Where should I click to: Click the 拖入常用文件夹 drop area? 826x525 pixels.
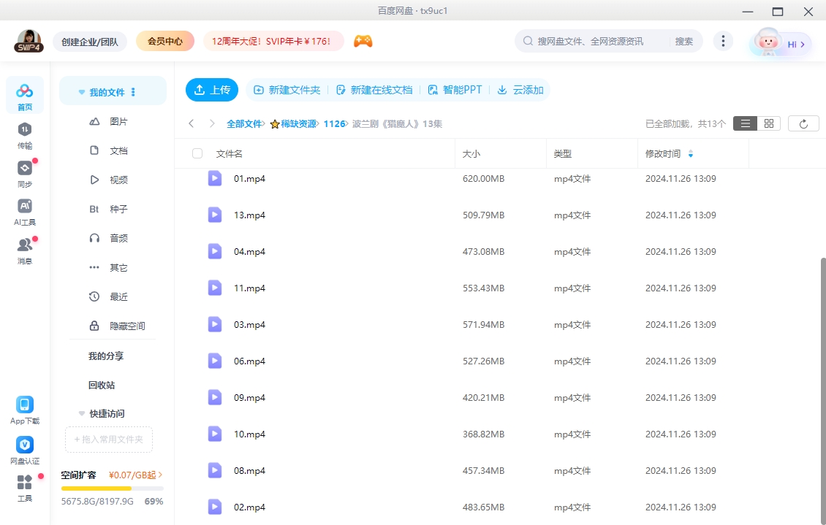(109, 440)
